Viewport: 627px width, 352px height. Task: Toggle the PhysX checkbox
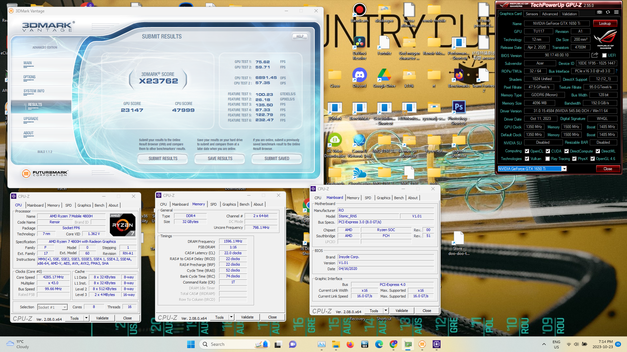[574, 159]
